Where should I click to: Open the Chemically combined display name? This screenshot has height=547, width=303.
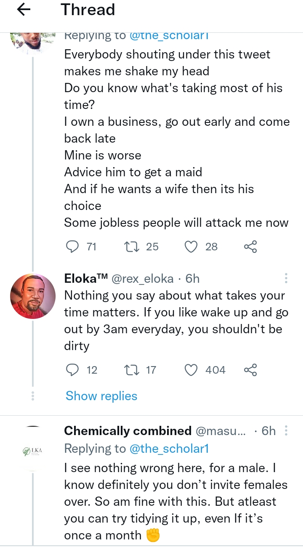128,431
